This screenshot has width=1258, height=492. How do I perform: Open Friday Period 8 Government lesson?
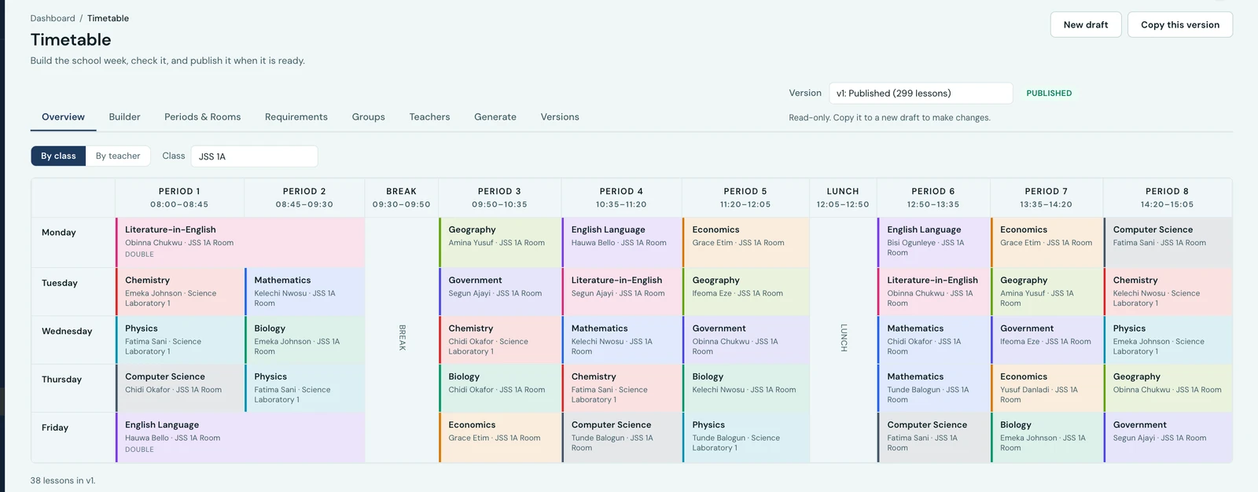tap(1168, 438)
